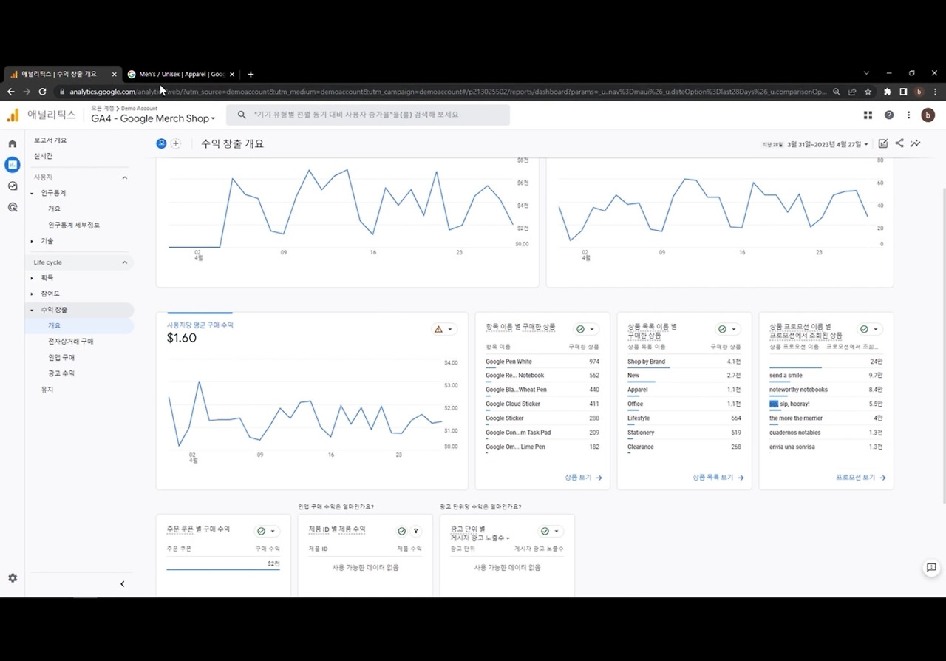Screen dimensions: 946x661
Task: Open the Google apps grid icon
Action: pyautogui.click(x=868, y=115)
